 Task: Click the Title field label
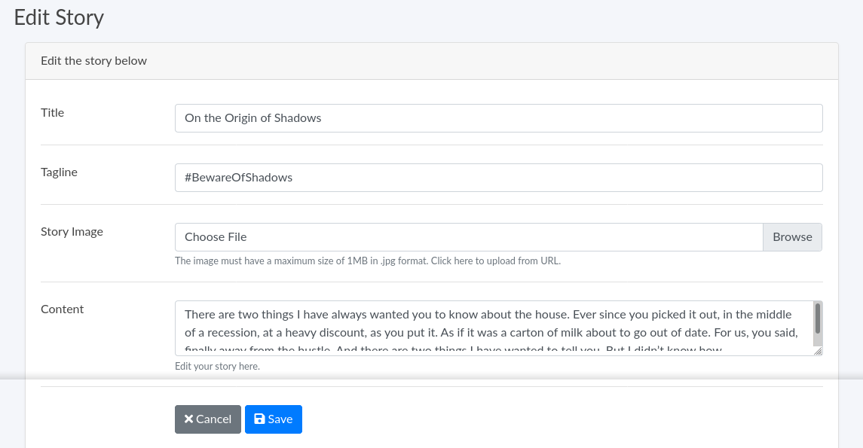pyautogui.click(x=52, y=113)
